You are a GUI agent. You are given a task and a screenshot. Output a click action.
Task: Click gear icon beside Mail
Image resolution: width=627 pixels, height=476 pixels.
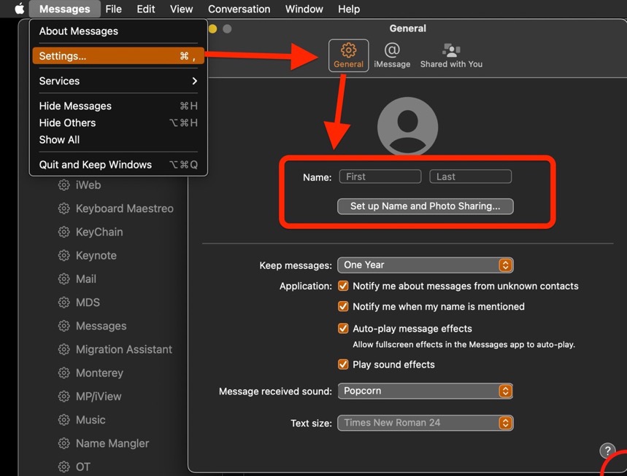point(64,278)
